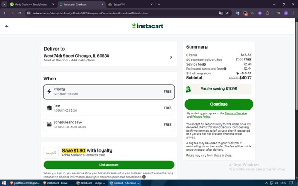Open the Extensions puzzle menu
This screenshot has width=298, height=186.
click(267, 13)
